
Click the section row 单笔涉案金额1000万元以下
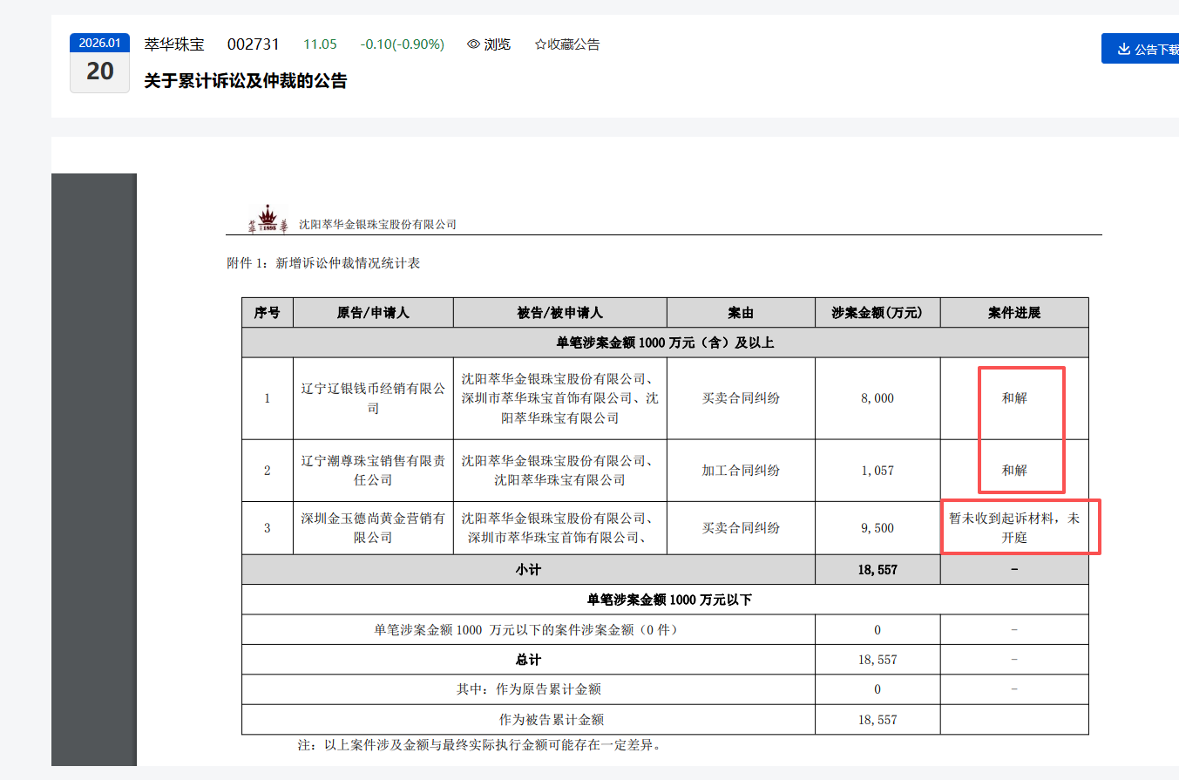point(665,600)
